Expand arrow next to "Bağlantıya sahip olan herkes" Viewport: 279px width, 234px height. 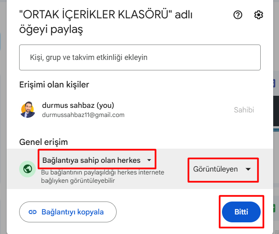coord(149,160)
